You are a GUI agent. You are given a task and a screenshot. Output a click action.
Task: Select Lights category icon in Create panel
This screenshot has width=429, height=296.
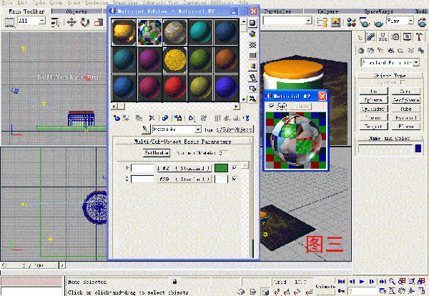(380, 50)
